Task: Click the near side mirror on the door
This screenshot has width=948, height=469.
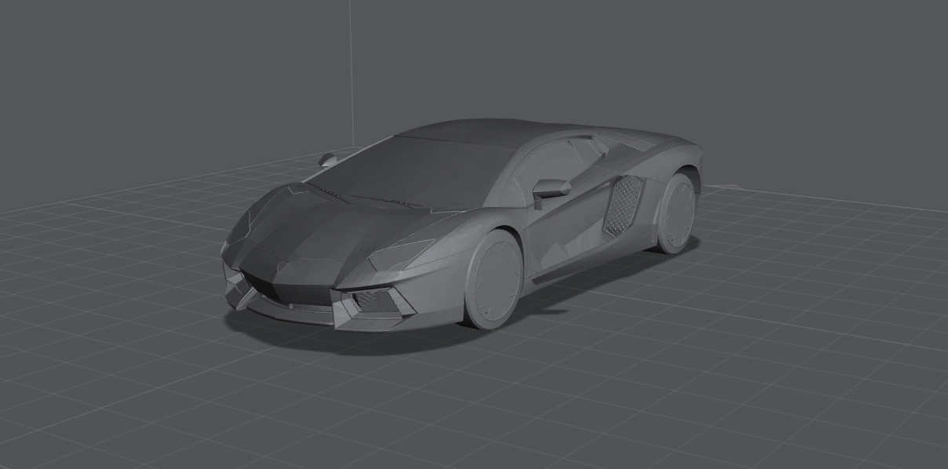Action: click(x=550, y=189)
